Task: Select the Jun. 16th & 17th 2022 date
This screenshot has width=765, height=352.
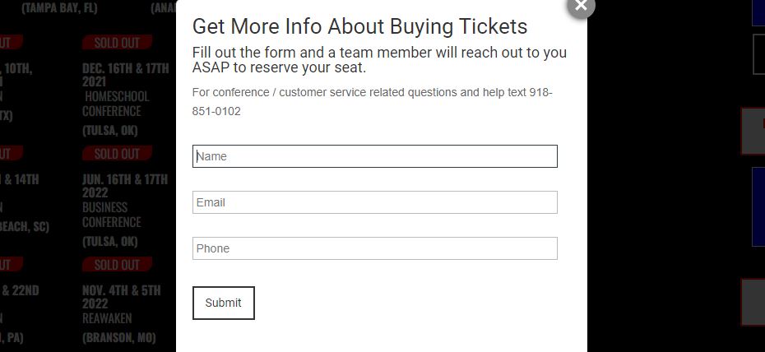Action: [125, 185]
